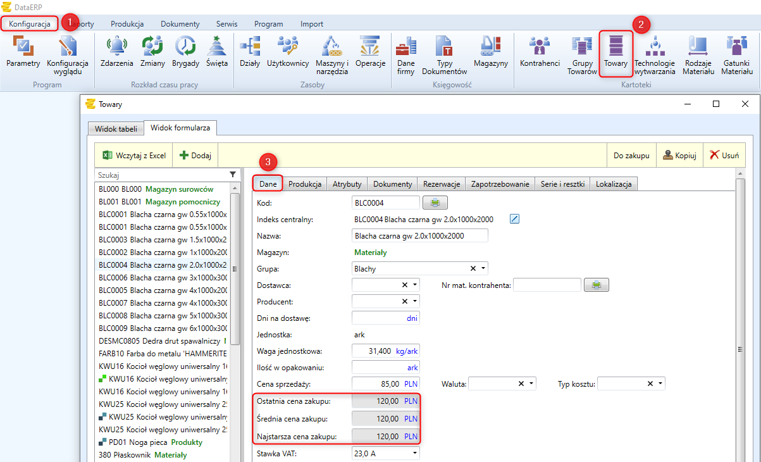Click the printer icon next to Kod
The width and height of the screenshot is (761, 462).
pos(435,203)
